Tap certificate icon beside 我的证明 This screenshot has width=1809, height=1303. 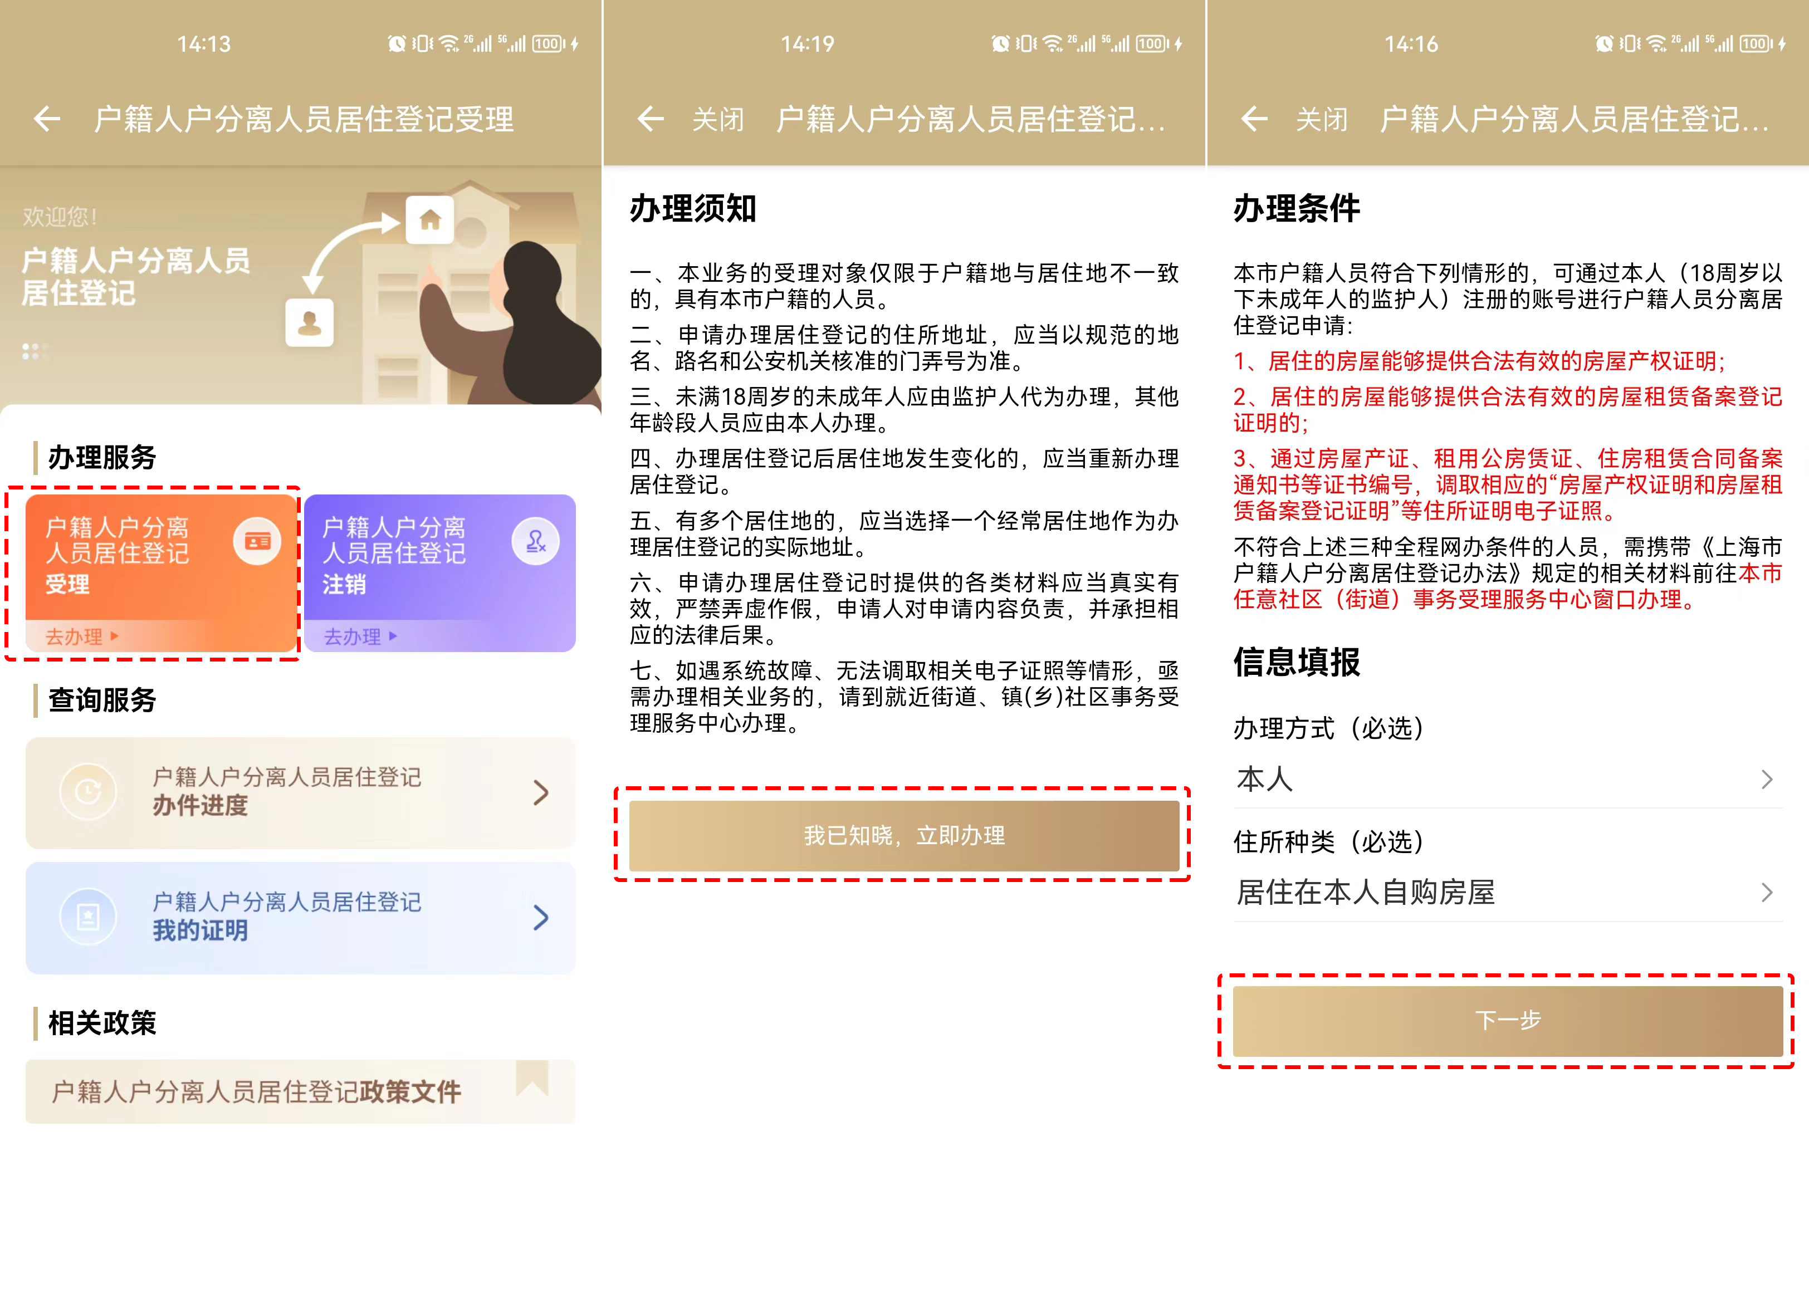(88, 917)
